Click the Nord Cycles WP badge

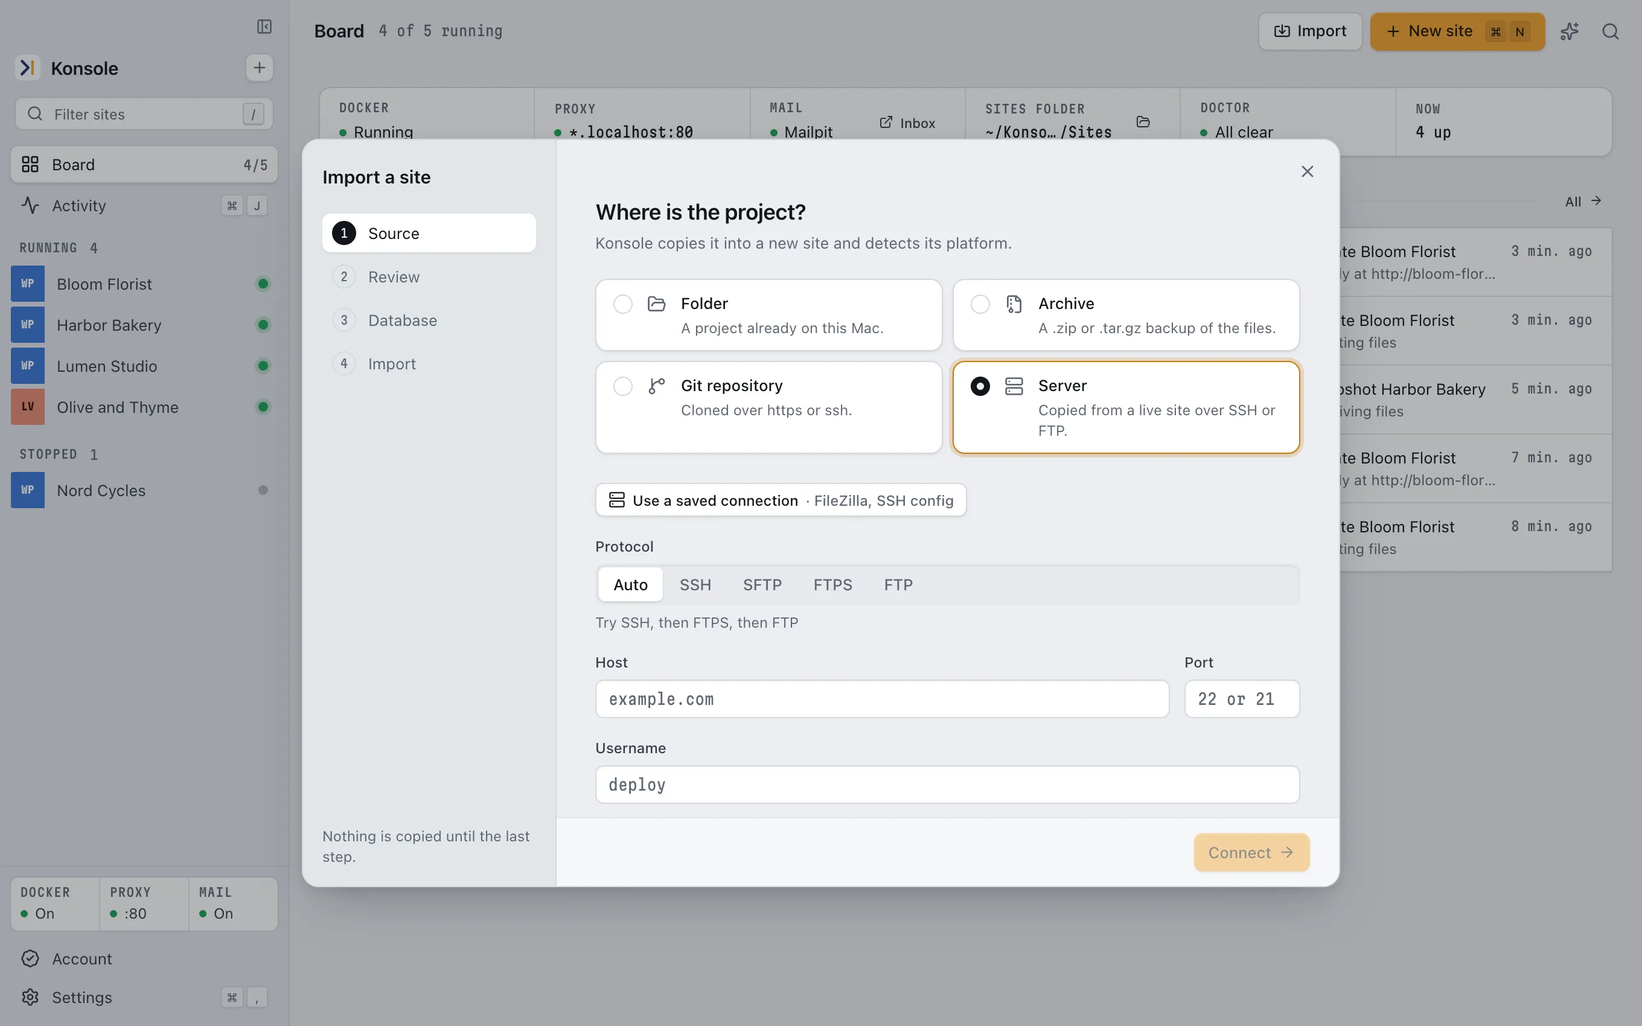click(x=28, y=490)
